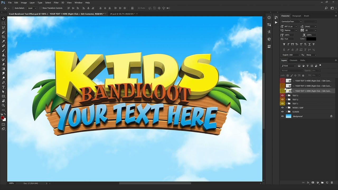This screenshot has width=338, height=190.
Task: Delete layer with the trash icon
Action: [332, 183]
